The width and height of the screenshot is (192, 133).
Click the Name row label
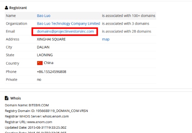pyautogui.click(x=11, y=16)
